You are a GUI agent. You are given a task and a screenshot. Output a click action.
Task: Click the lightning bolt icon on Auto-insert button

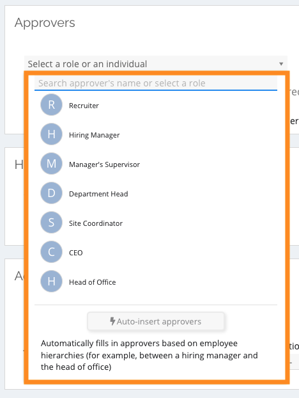112,321
